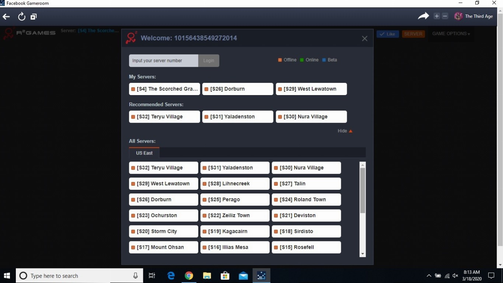The width and height of the screenshot is (503, 283).
Task: Click the Facebook Like button
Action: pos(388,34)
